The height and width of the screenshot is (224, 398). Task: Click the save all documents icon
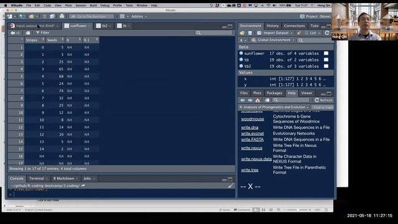(x=52, y=16)
